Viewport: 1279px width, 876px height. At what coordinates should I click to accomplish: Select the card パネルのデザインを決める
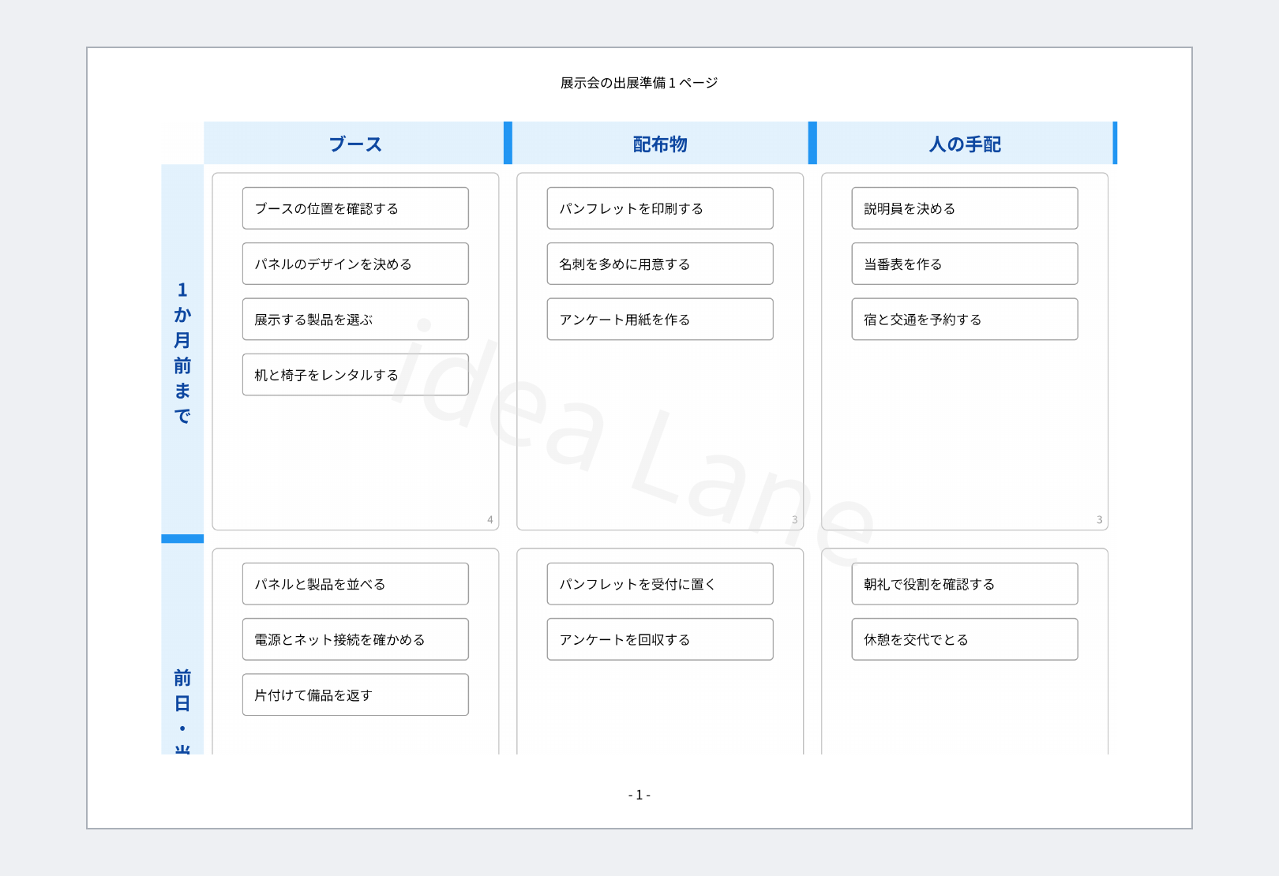[355, 264]
